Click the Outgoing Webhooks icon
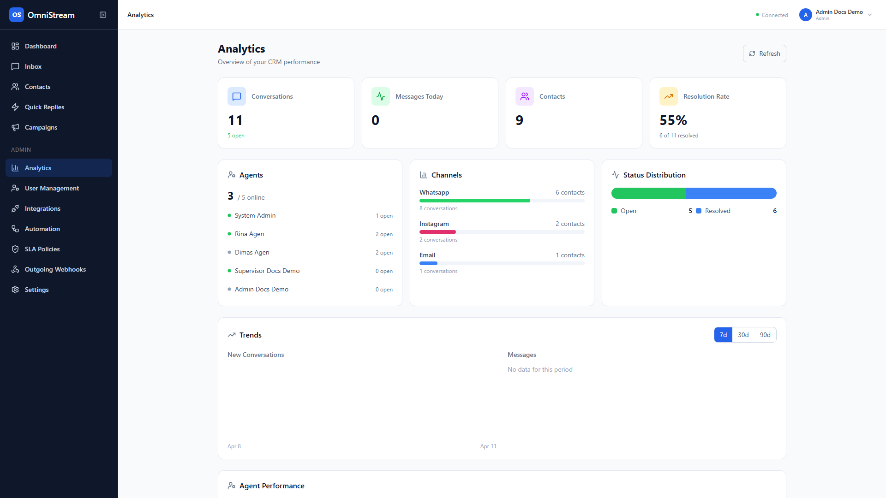This screenshot has height=498, width=886. tap(15, 269)
